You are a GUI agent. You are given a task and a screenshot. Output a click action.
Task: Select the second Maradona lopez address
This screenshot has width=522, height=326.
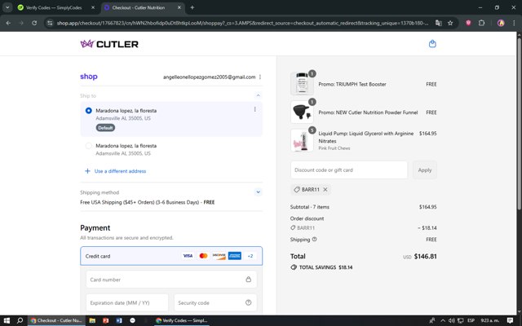click(x=89, y=145)
